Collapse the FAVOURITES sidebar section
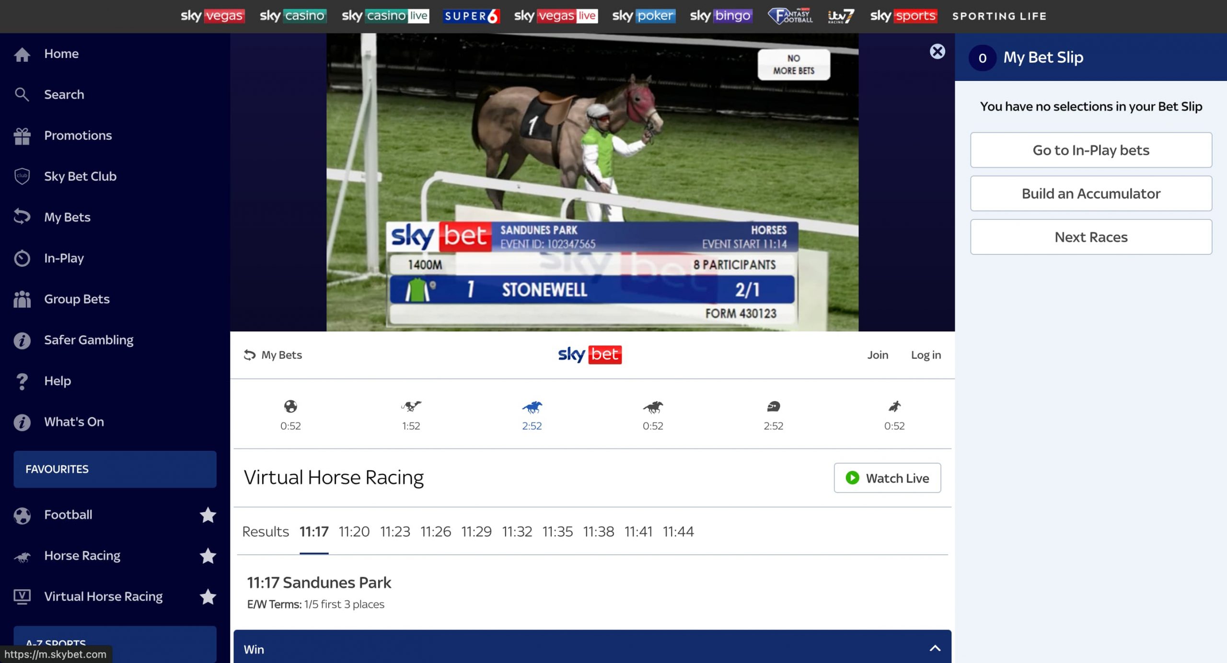 click(x=115, y=469)
